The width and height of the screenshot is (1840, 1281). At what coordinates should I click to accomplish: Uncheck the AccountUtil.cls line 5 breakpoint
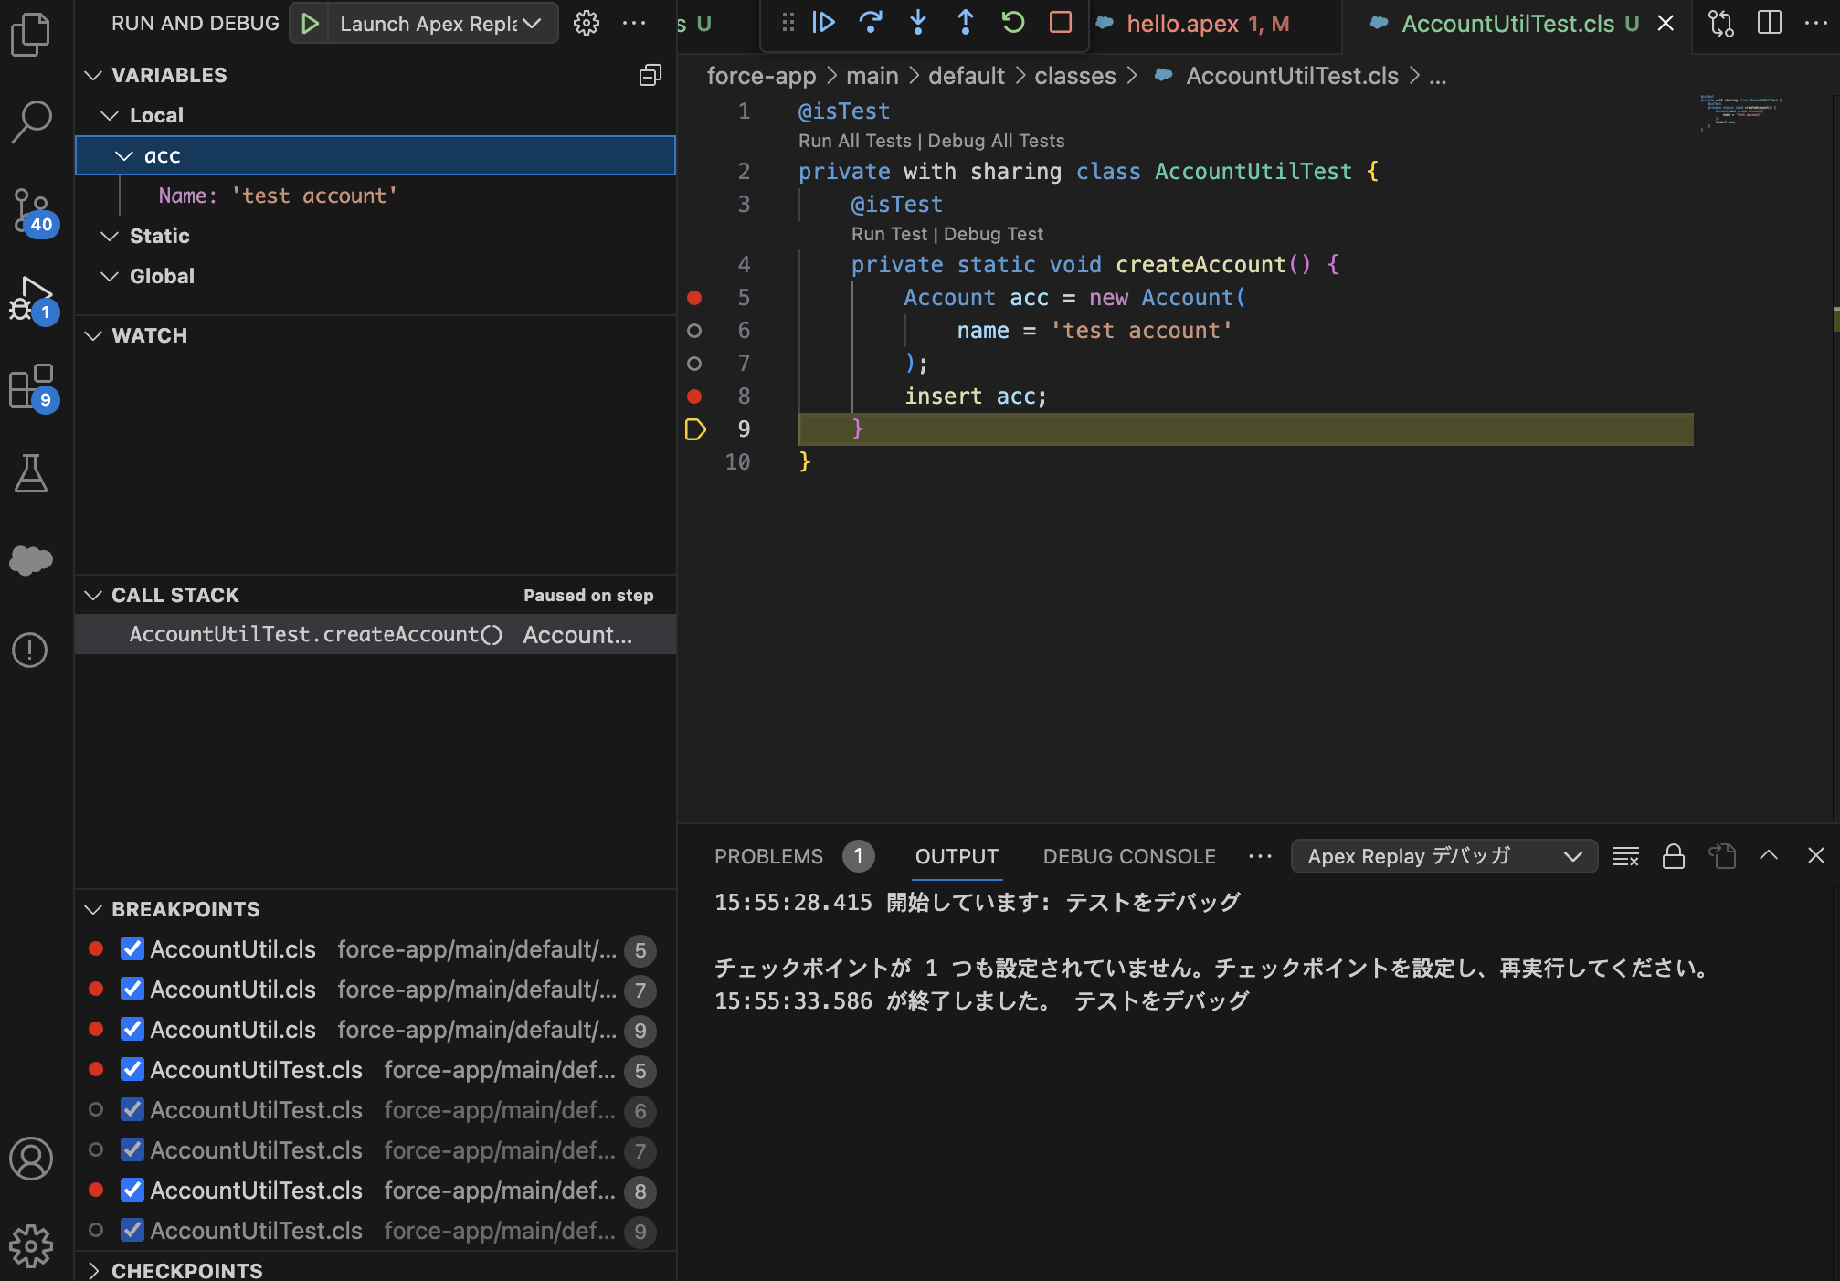coord(132,949)
